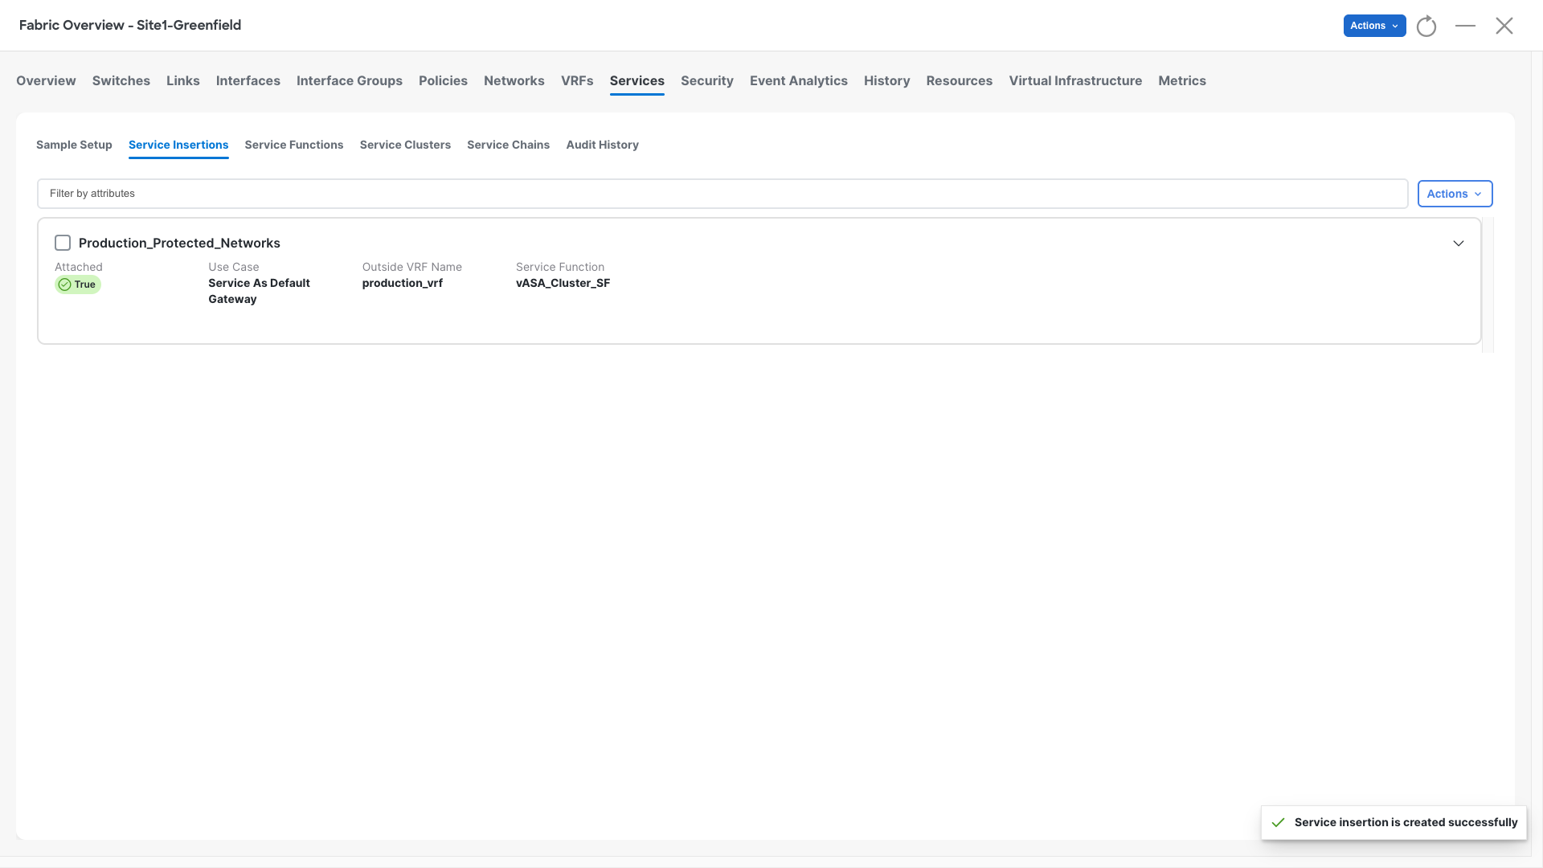Click the vertical scrollbar beside the list

point(1488,285)
